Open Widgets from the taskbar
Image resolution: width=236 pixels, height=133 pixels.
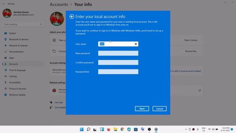point(102,129)
